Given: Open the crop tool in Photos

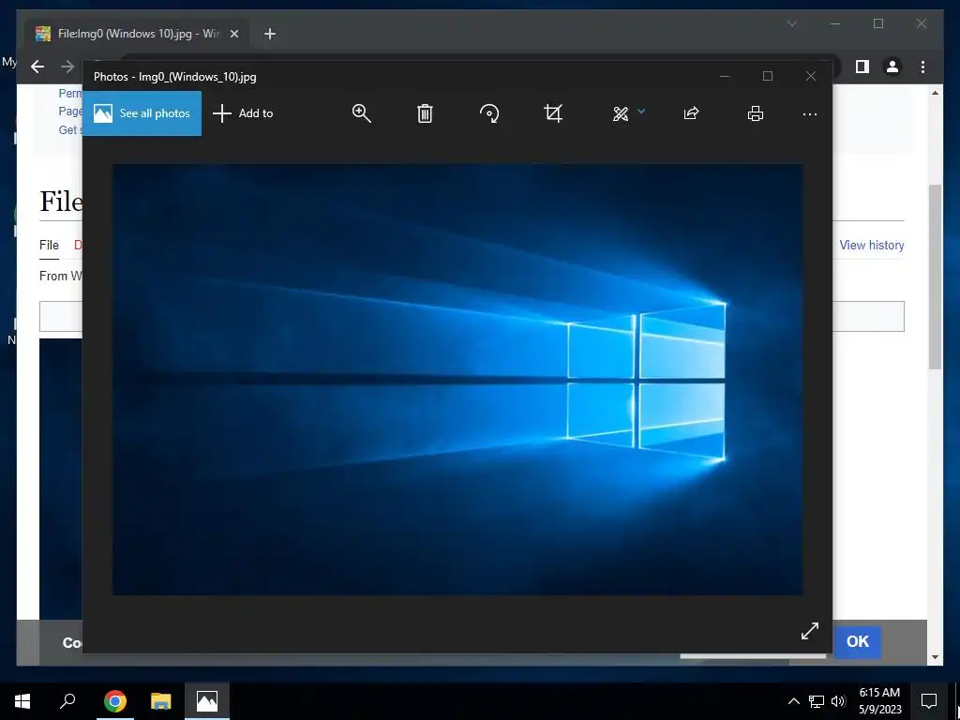Looking at the screenshot, I should pyautogui.click(x=553, y=113).
